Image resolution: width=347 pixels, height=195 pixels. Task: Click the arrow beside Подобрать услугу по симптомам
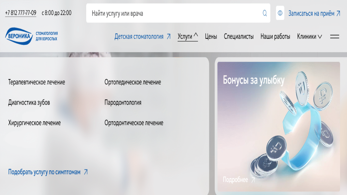click(x=86, y=172)
